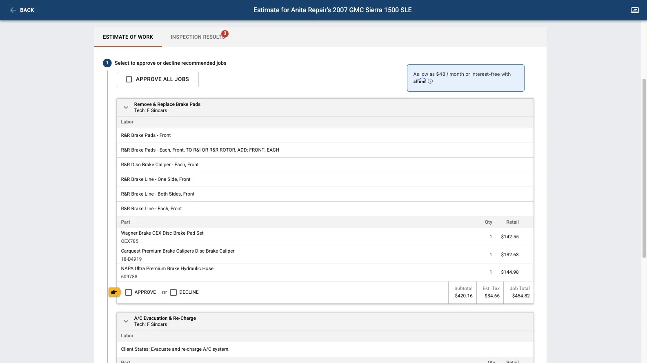Screen dimensions: 647x363
Task: Open Affirm info tooltip icon
Action: [x=430, y=81]
